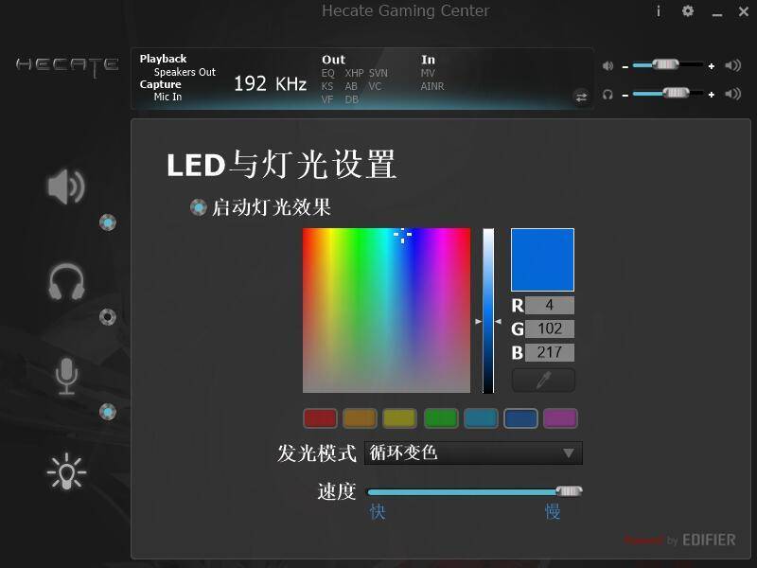Decrease speaker volume with minus button
This screenshot has height=568, width=757.
point(625,66)
